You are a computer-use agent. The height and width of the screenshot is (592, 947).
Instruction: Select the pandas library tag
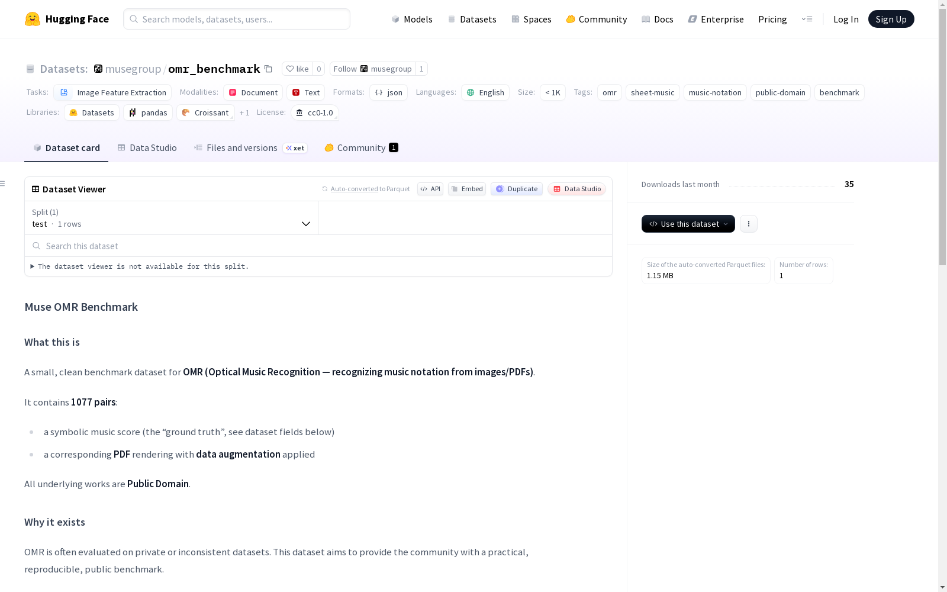coord(148,112)
